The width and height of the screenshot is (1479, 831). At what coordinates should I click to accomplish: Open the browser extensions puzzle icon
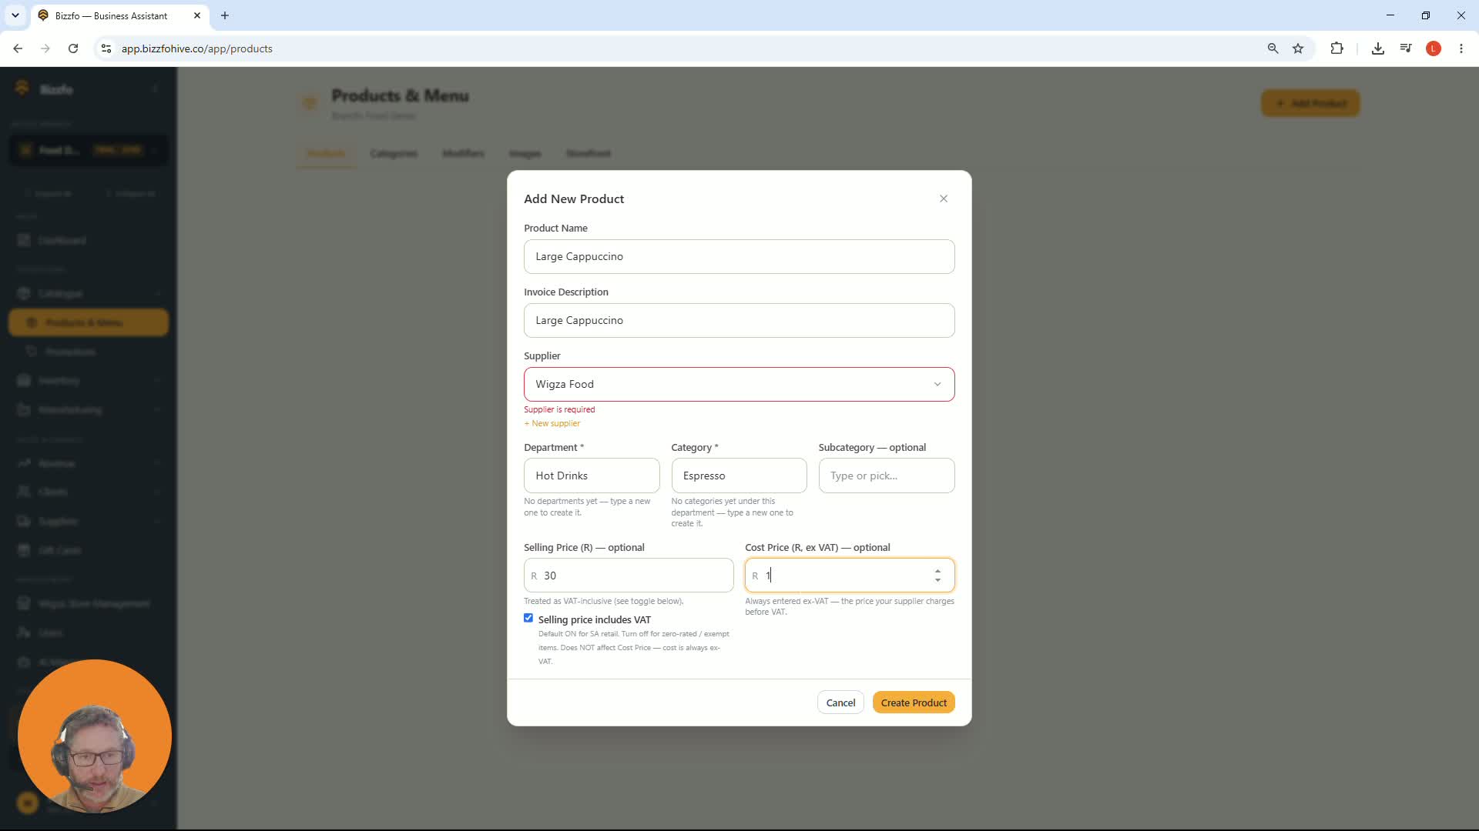coord(1336,48)
